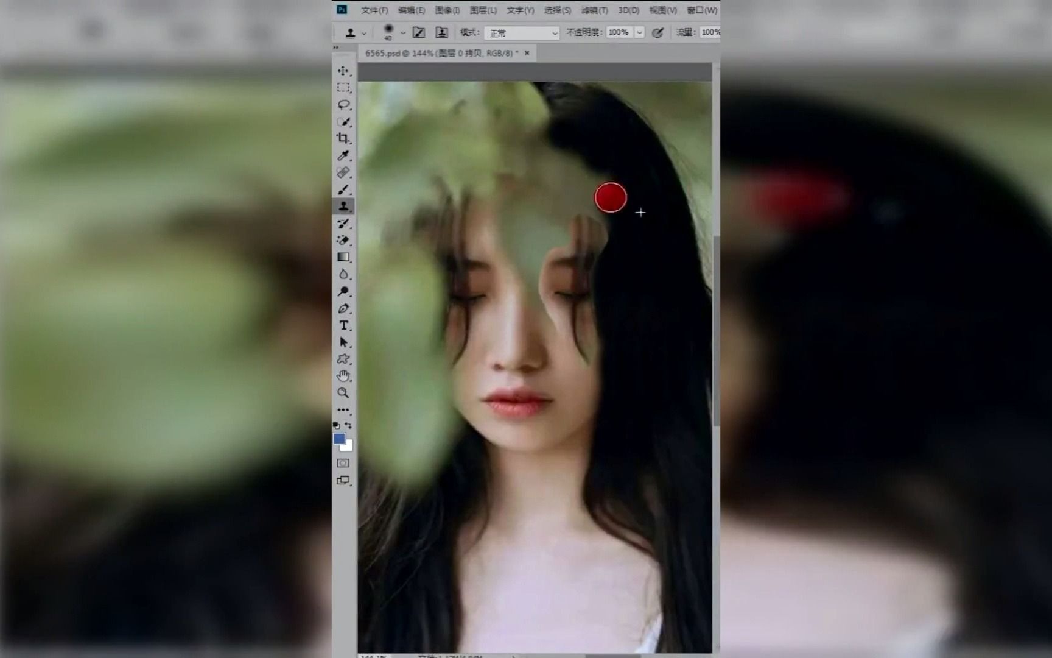1052x658 pixels.
Task: Click the white background color swatch
Action: pyautogui.click(x=348, y=447)
